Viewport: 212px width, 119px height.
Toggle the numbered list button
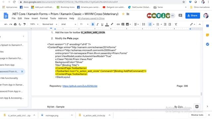(150, 24)
